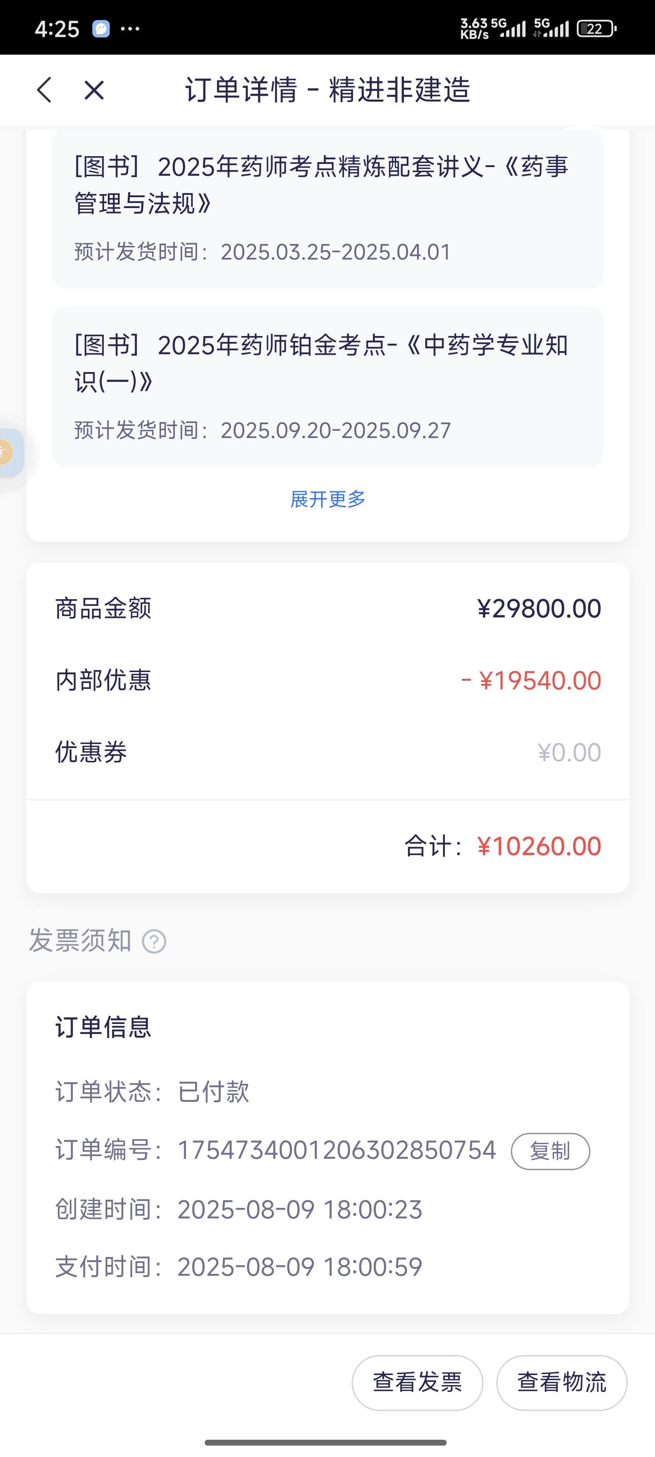The height and width of the screenshot is (1457, 655).
Task: Tap the floating side widget icon
Action: 8,453
